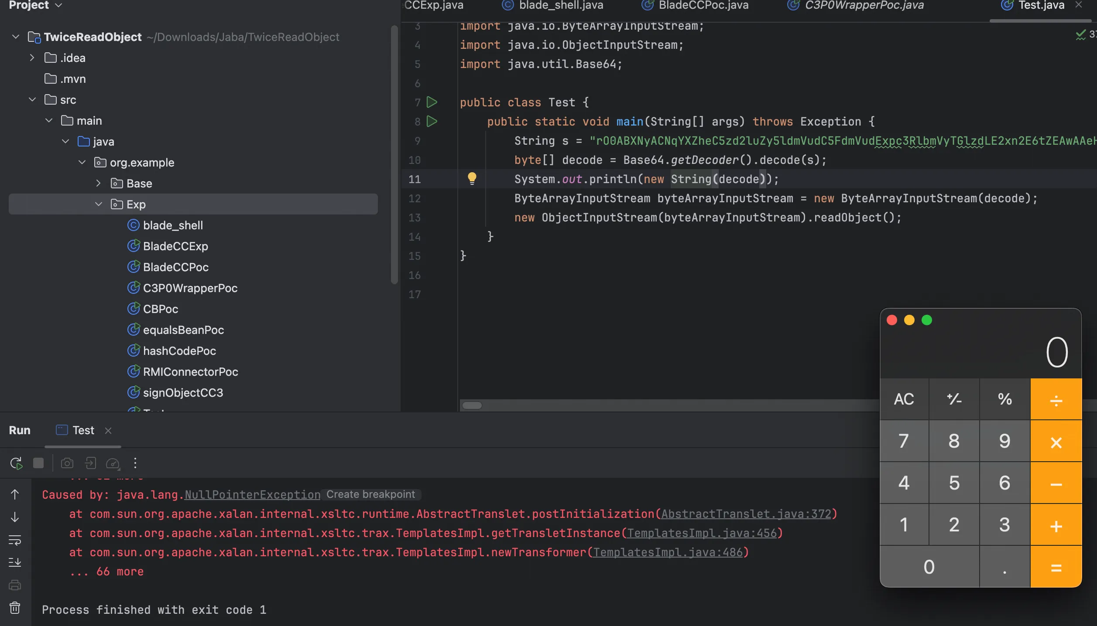Click the camera thread dump icon
The height and width of the screenshot is (626, 1097).
tap(67, 463)
